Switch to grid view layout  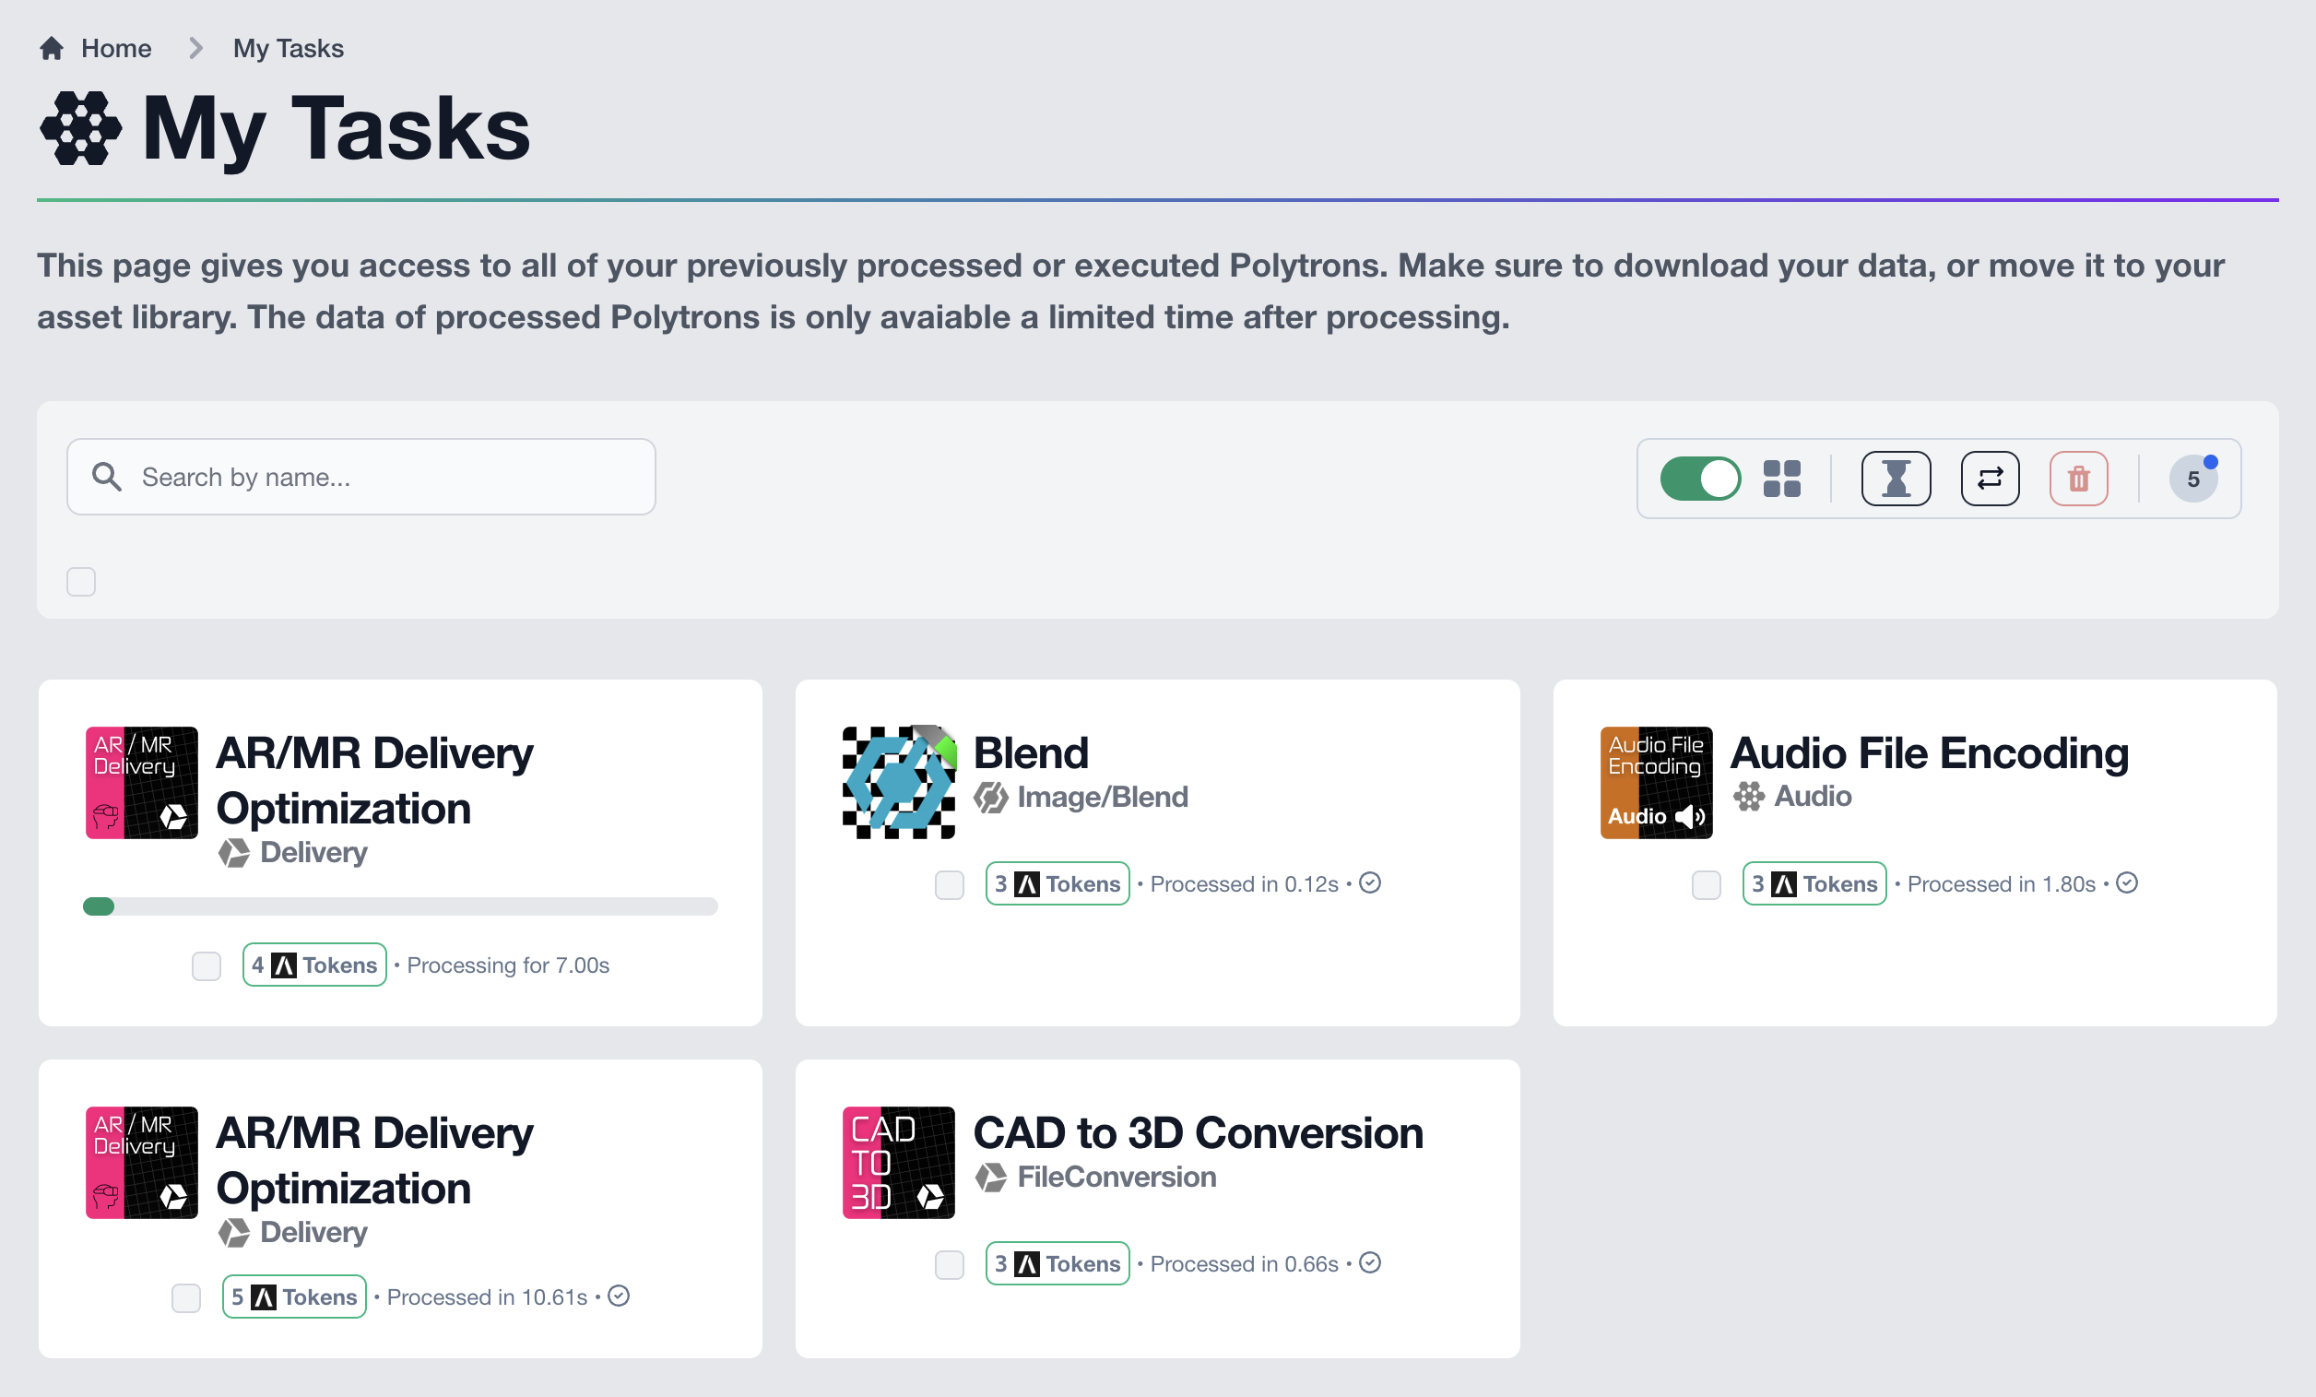point(1781,478)
